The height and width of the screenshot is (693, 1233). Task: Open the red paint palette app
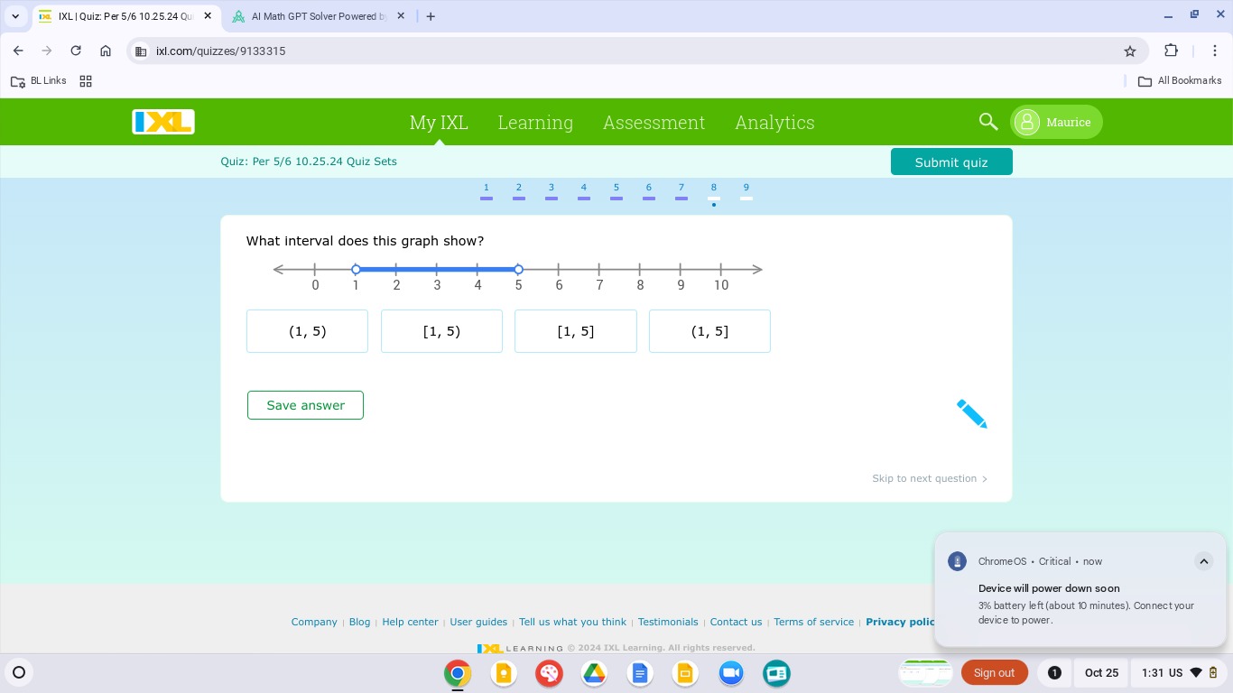tap(549, 673)
